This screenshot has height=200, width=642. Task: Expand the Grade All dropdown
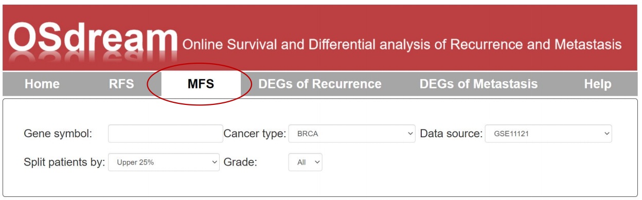coord(305,162)
